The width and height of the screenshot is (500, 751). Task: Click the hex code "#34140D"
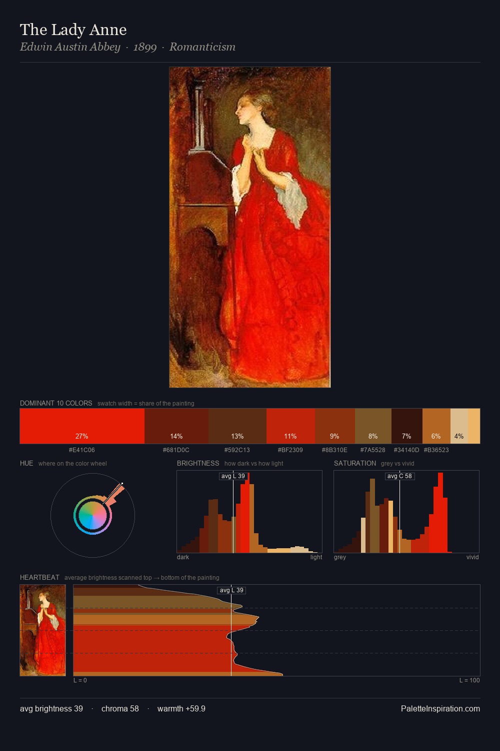406,450
